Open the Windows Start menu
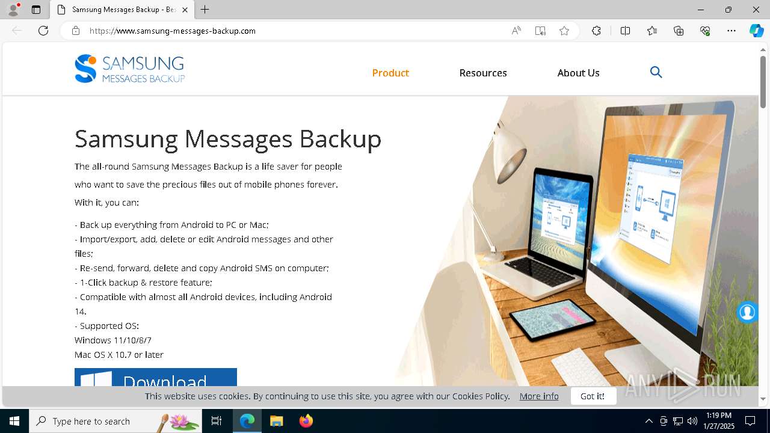The height and width of the screenshot is (433, 770). (14, 421)
